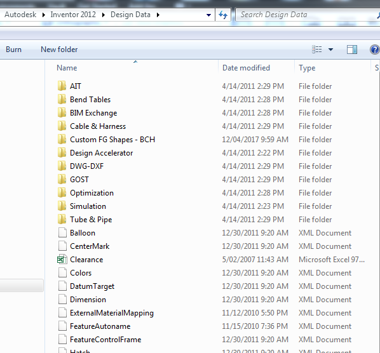Select Tube & Pipe folder name

point(91,219)
